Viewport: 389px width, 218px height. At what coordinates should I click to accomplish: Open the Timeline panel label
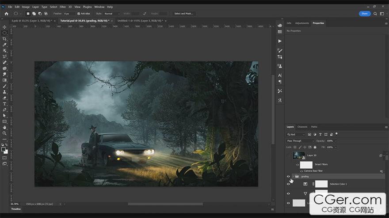coord(16,209)
